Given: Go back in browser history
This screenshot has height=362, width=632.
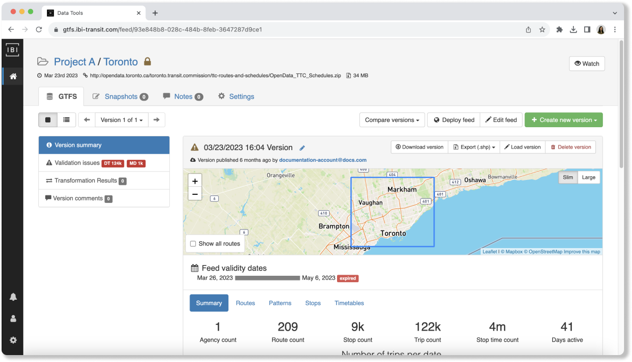Looking at the screenshot, I should pos(11,29).
